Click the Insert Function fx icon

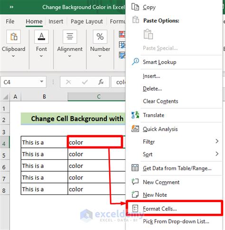101,82
